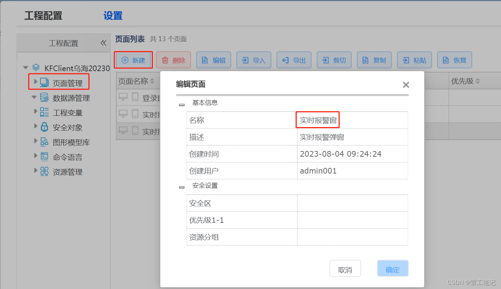This screenshot has height=289, width=501.
Task: Click the 导出 arrow icon
Action: [x=285, y=60]
